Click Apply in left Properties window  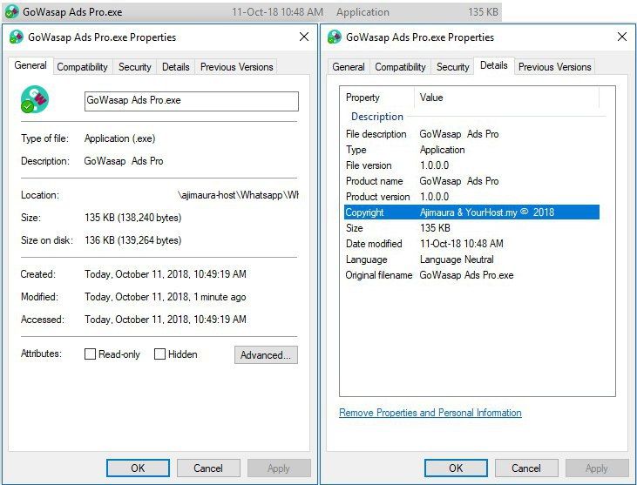(279, 468)
